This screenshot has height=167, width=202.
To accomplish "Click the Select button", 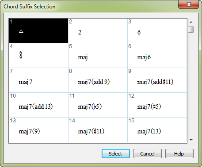I will point(116,154).
